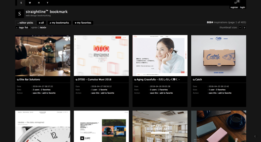
Task: Click date 2018-04-27 08:56:12
Action: point(101,86)
